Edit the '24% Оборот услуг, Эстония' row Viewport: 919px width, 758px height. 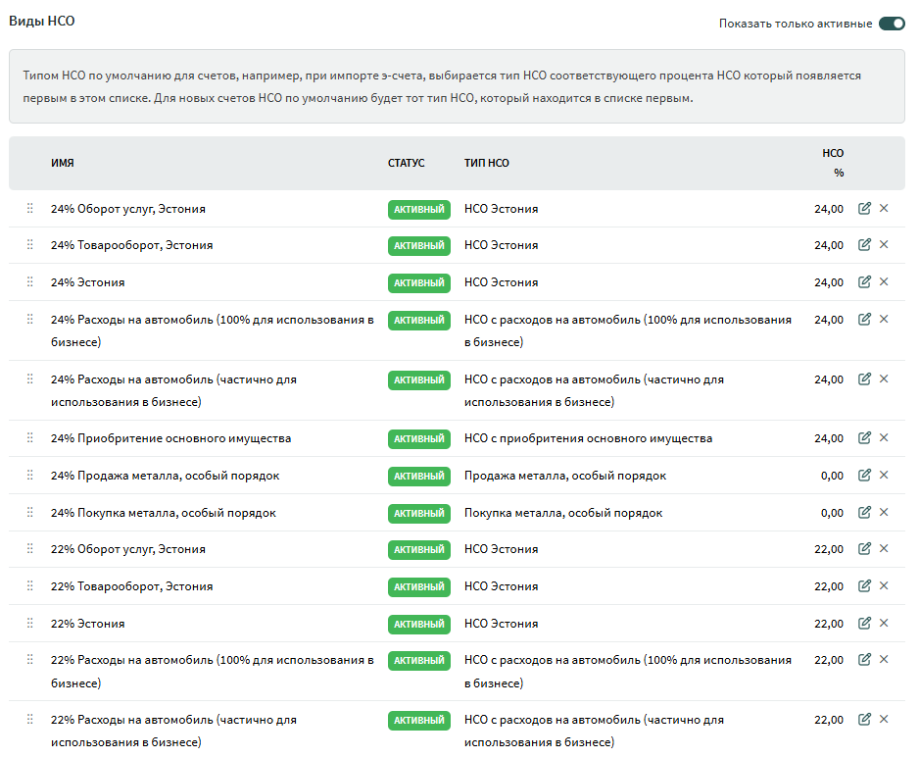point(864,208)
